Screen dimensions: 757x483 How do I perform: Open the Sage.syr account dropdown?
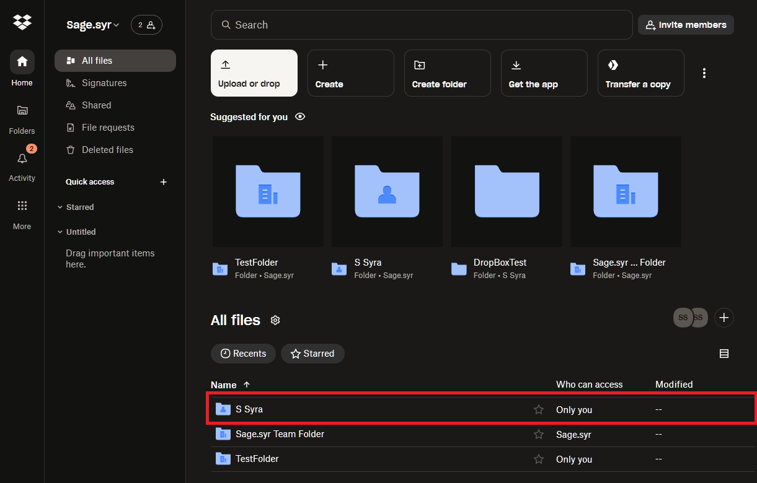point(93,25)
